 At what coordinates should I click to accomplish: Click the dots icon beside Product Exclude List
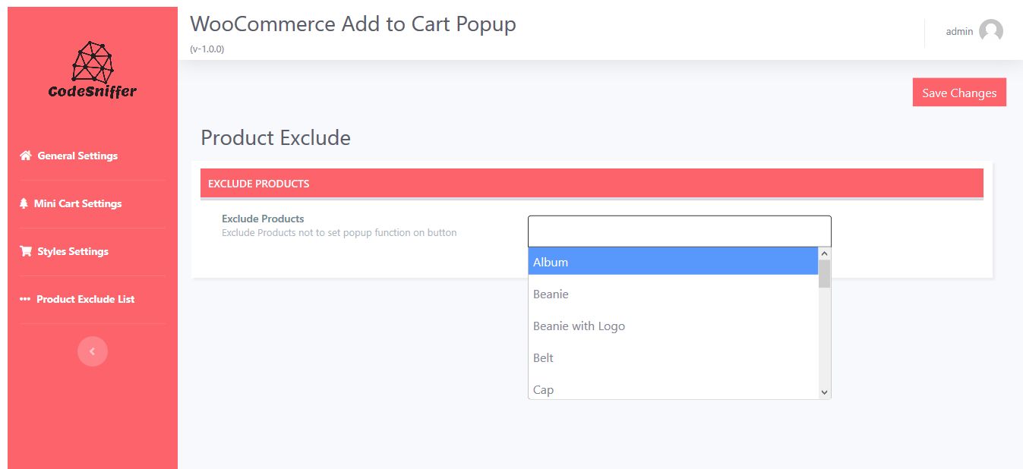pyautogui.click(x=24, y=299)
